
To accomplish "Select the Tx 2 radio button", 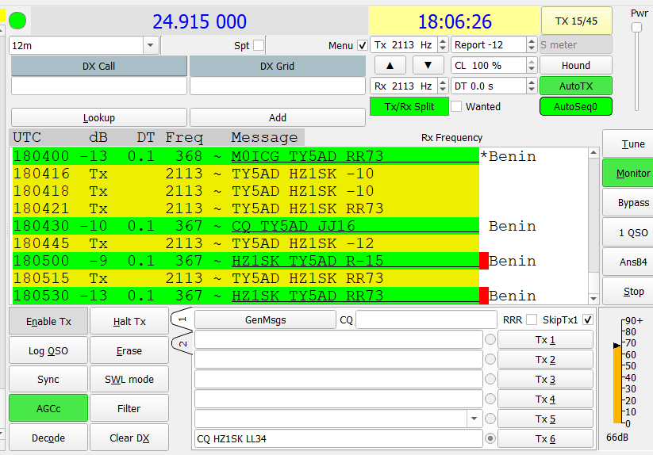I will [490, 359].
